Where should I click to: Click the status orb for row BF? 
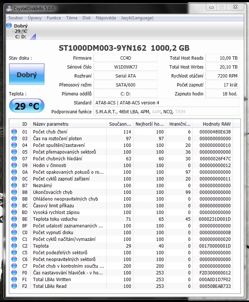tap(14, 226)
